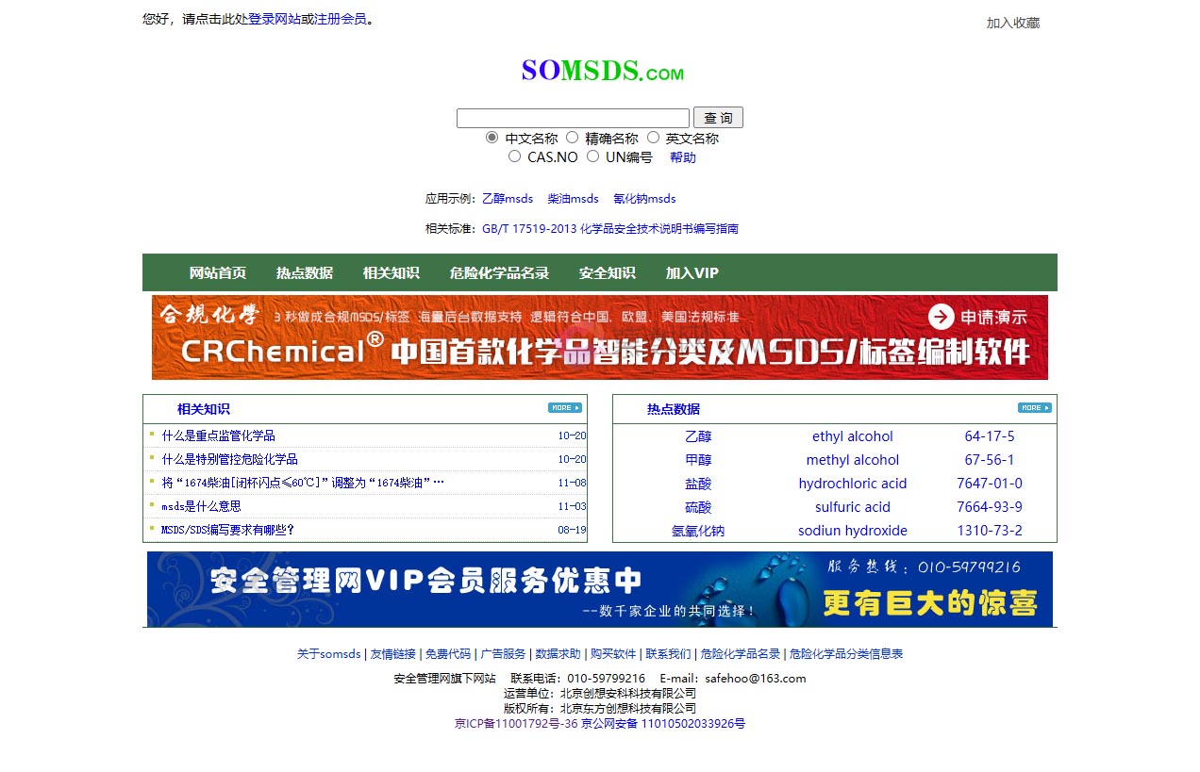Open the 安全知识 navigation section
Screen dimensions: 1200x772
tap(606, 272)
